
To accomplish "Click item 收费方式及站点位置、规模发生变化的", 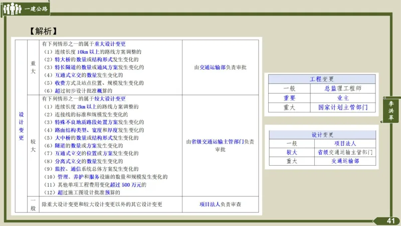I will tap(94, 83).
